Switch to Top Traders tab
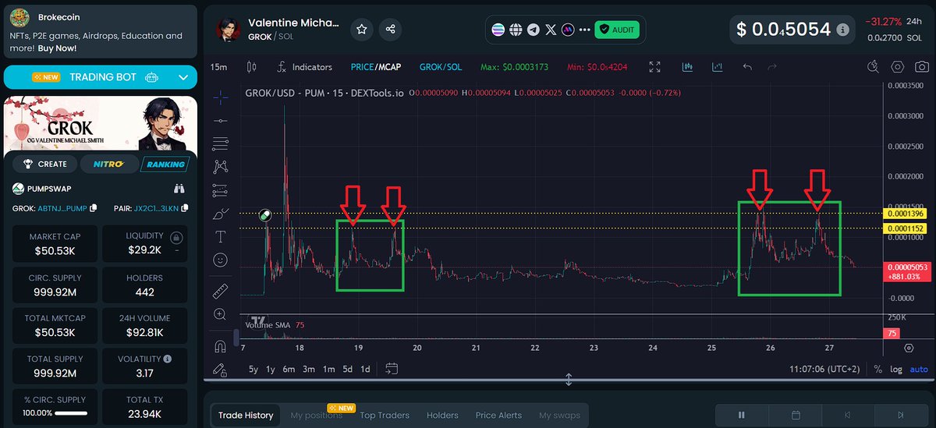The image size is (936, 428). [384, 415]
